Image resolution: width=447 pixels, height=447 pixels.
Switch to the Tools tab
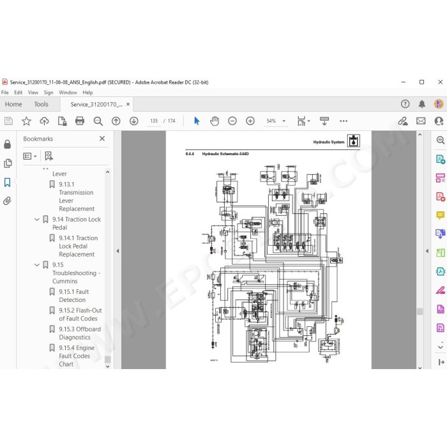[42, 104]
